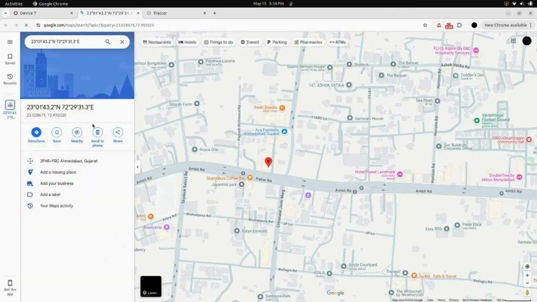Switch to the Device T browser tab
Viewport: 537px width, 302px height.
pyautogui.click(x=42, y=13)
